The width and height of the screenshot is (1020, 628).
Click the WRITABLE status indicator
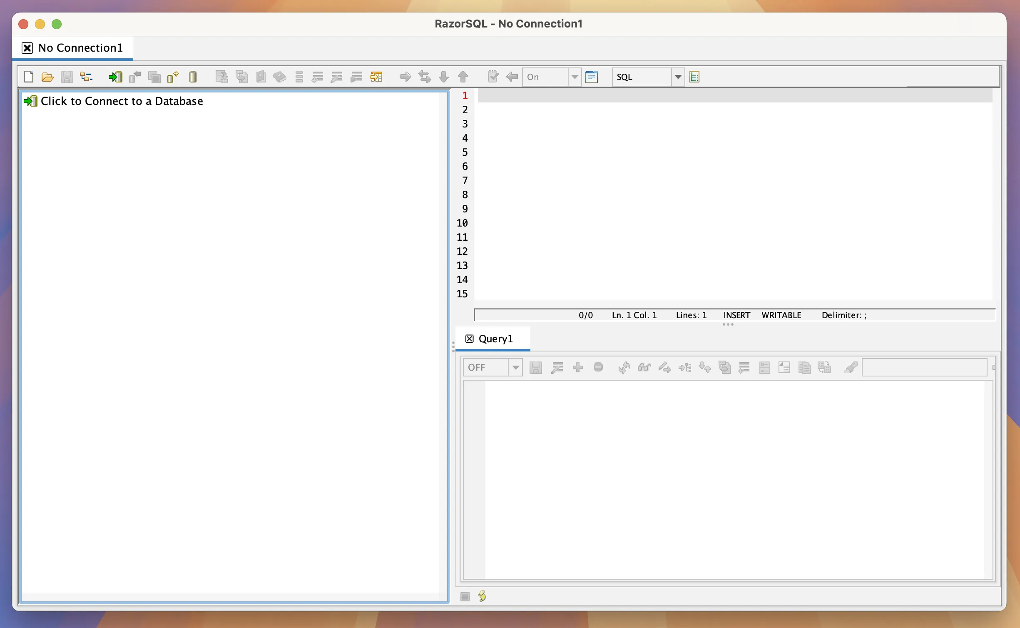tap(781, 315)
